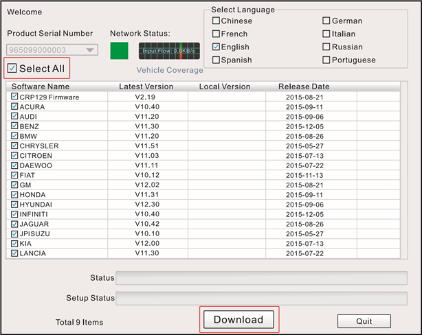Uncheck the LANCIA software checkbox
Screen dimensions: 422x335
(14, 253)
